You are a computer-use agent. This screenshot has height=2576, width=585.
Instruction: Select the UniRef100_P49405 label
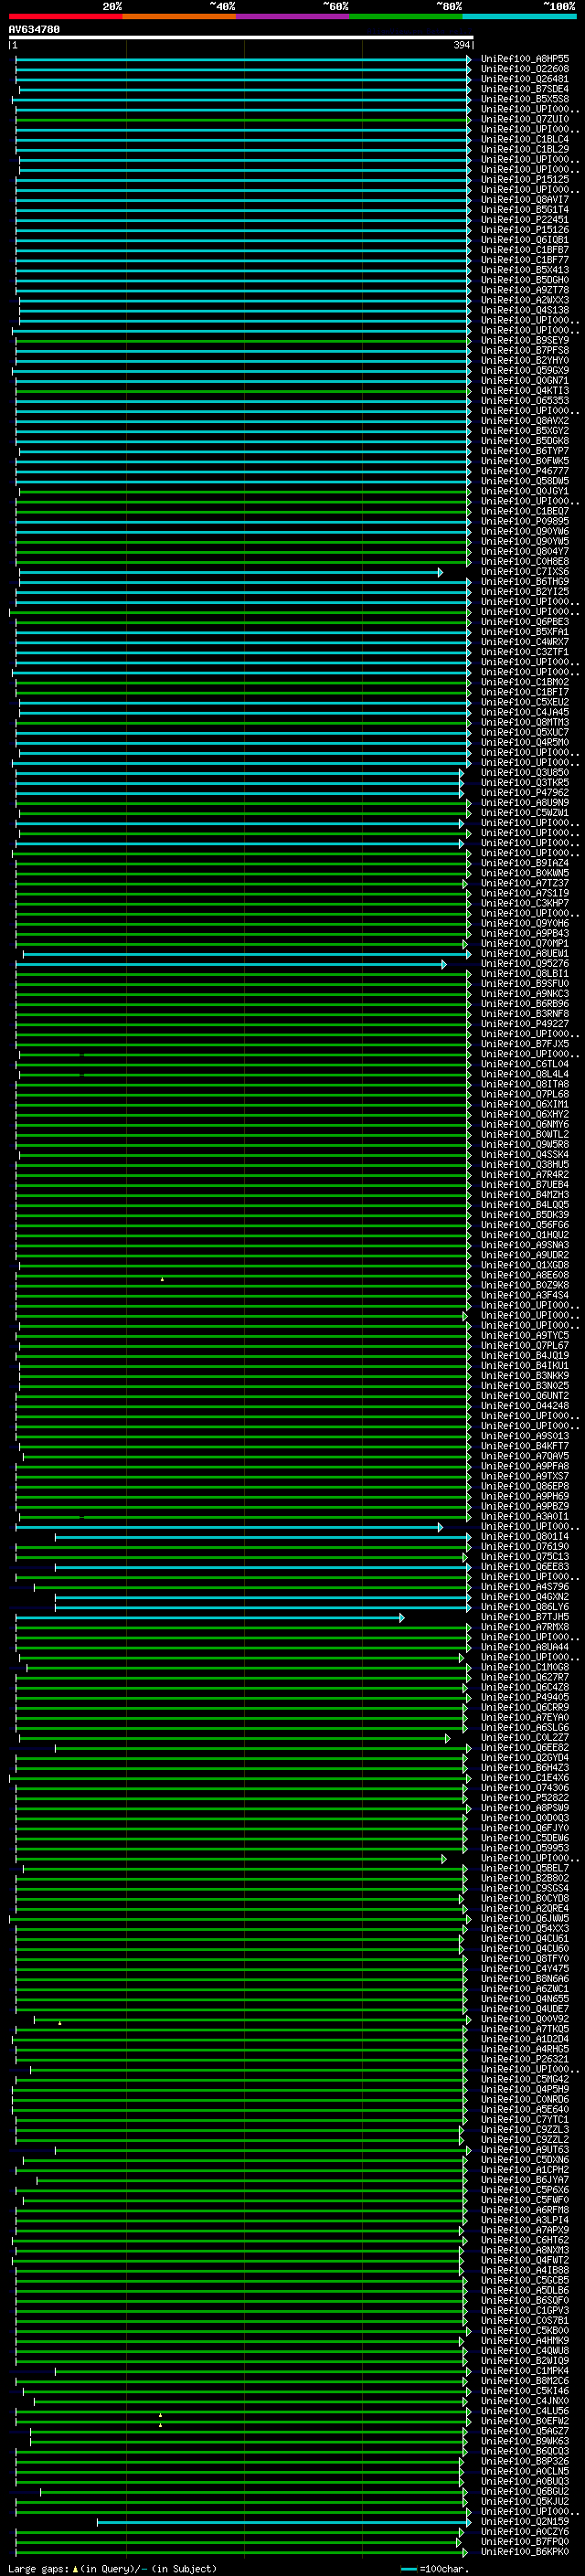[524, 1697]
